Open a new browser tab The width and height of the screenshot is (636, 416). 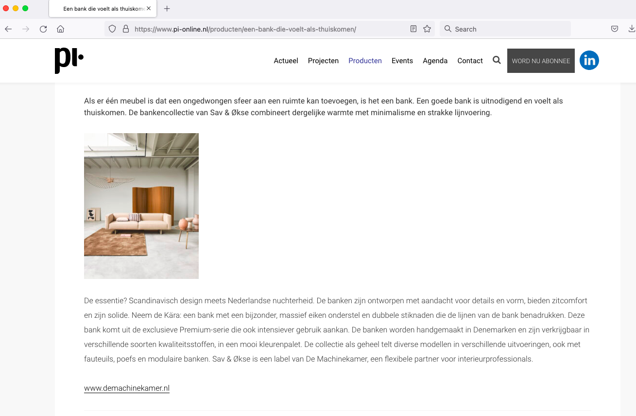[x=167, y=9]
